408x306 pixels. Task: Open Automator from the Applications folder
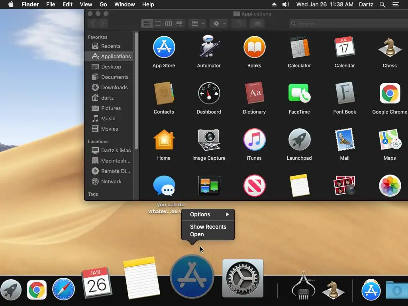pyautogui.click(x=209, y=47)
